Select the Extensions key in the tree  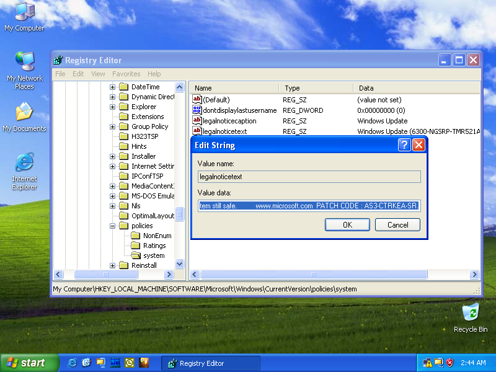(148, 117)
